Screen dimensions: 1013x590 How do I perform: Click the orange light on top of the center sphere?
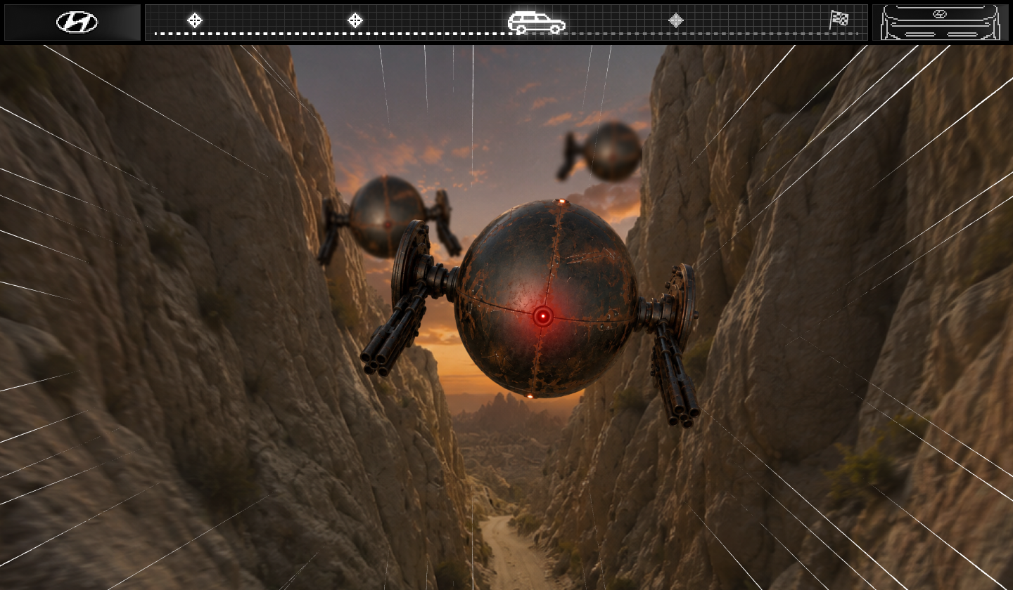point(561,202)
